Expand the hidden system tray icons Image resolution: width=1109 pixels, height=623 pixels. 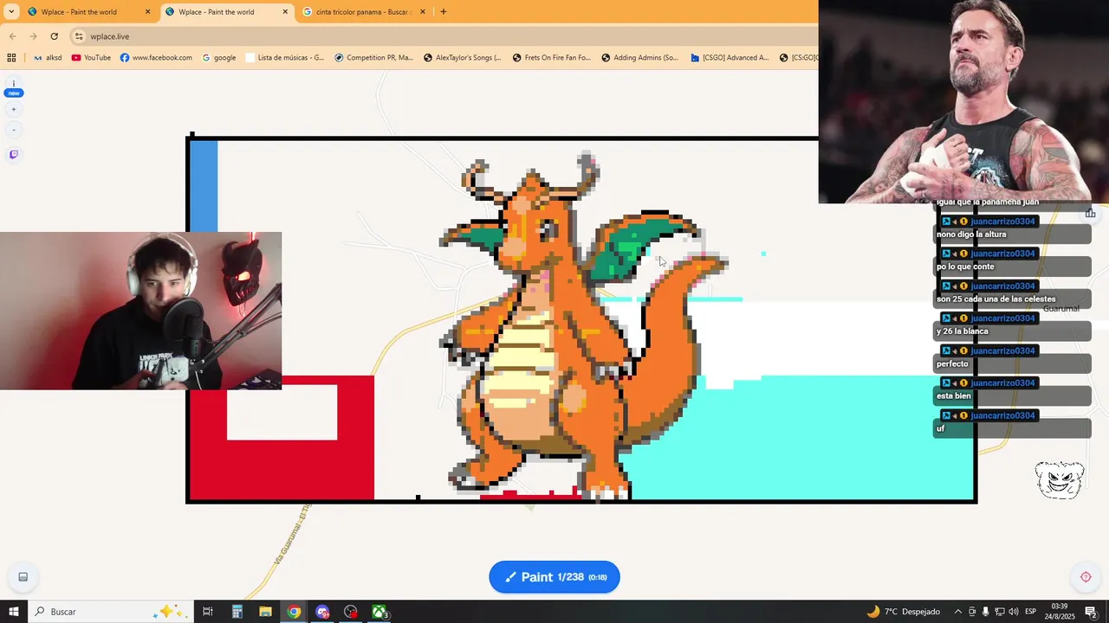pos(957,612)
